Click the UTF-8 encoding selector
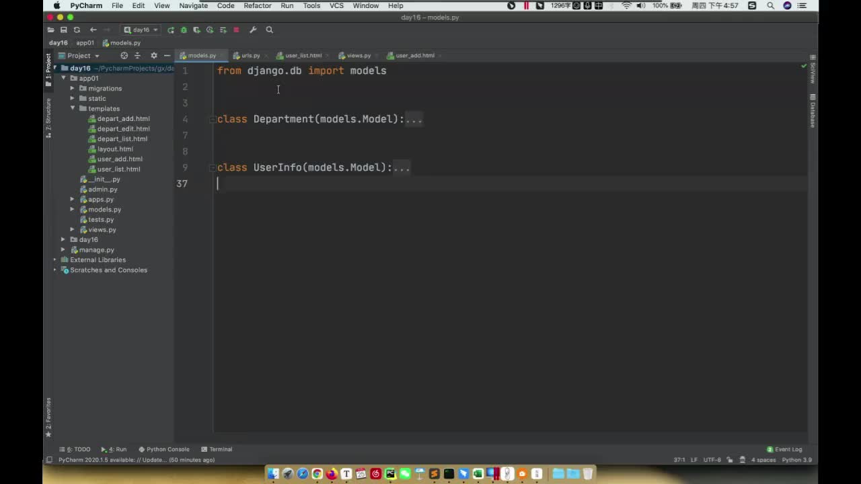Image resolution: width=861 pixels, height=484 pixels. tap(712, 460)
